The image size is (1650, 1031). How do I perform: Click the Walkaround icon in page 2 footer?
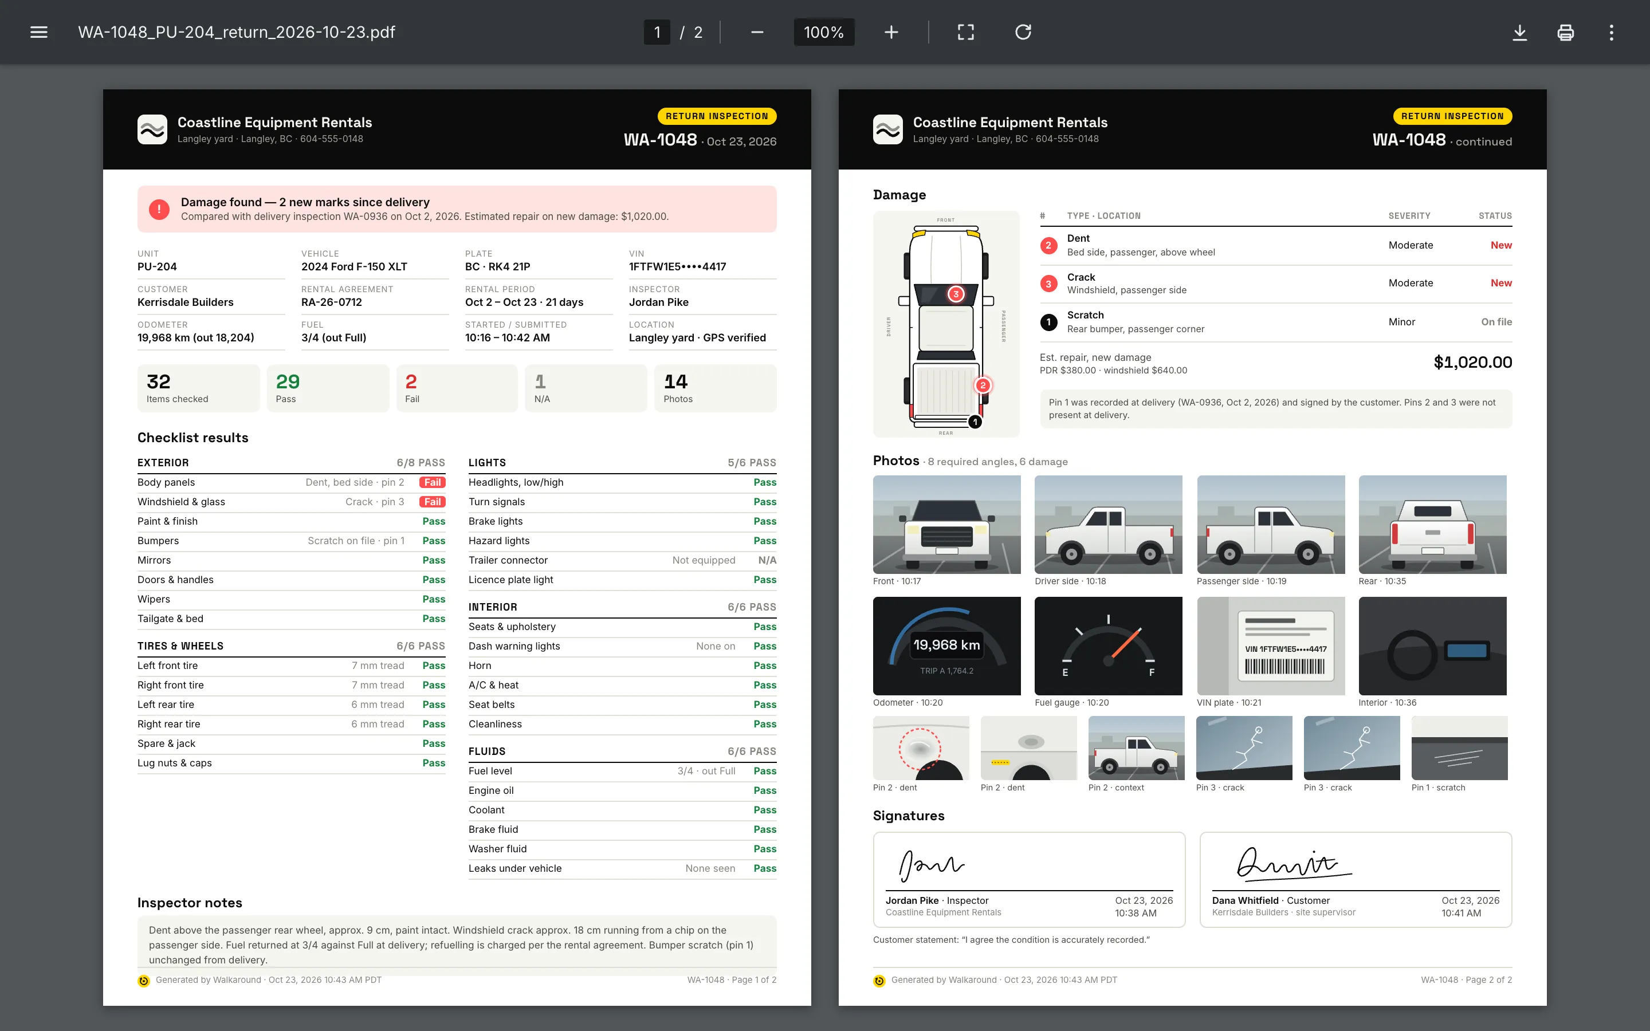(879, 981)
